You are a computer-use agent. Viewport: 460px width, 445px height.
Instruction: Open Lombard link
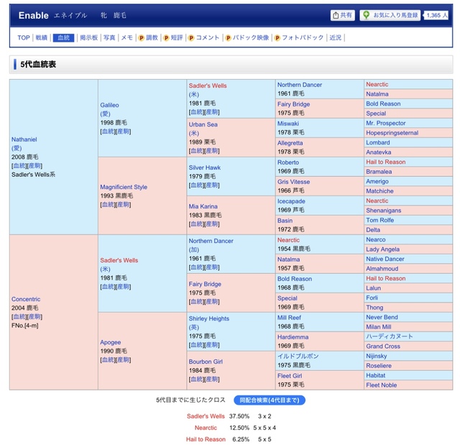click(x=378, y=142)
